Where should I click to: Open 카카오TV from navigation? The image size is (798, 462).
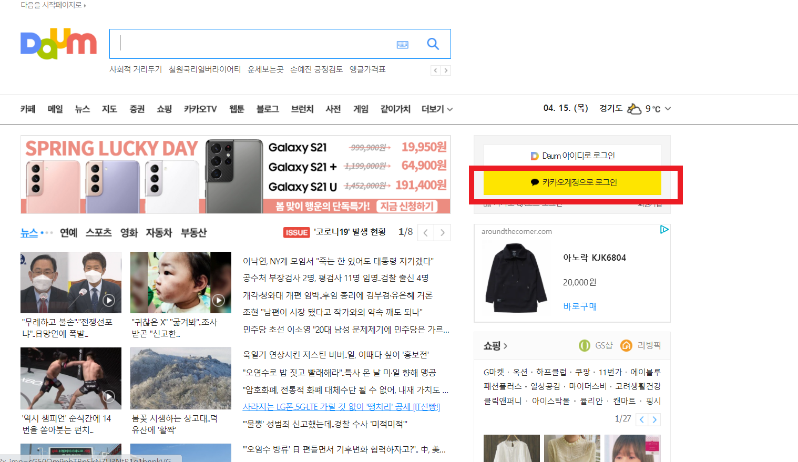pyautogui.click(x=200, y=109)
